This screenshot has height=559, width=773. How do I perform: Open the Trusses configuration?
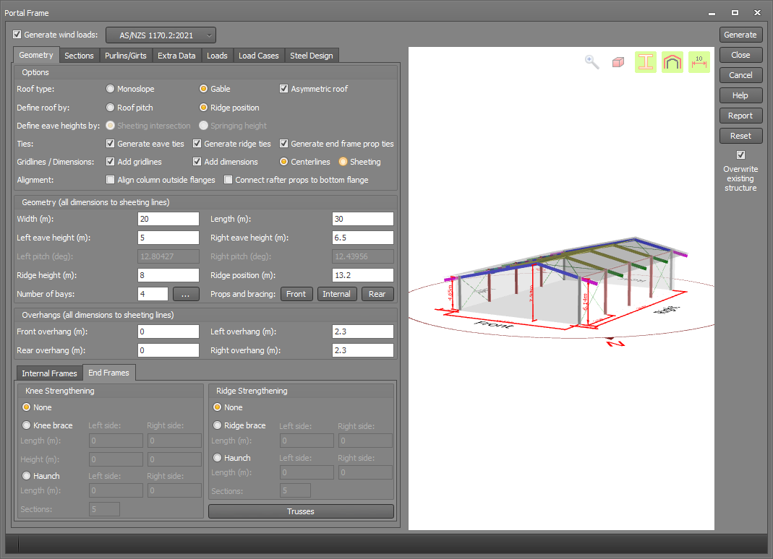coord(301,511)
